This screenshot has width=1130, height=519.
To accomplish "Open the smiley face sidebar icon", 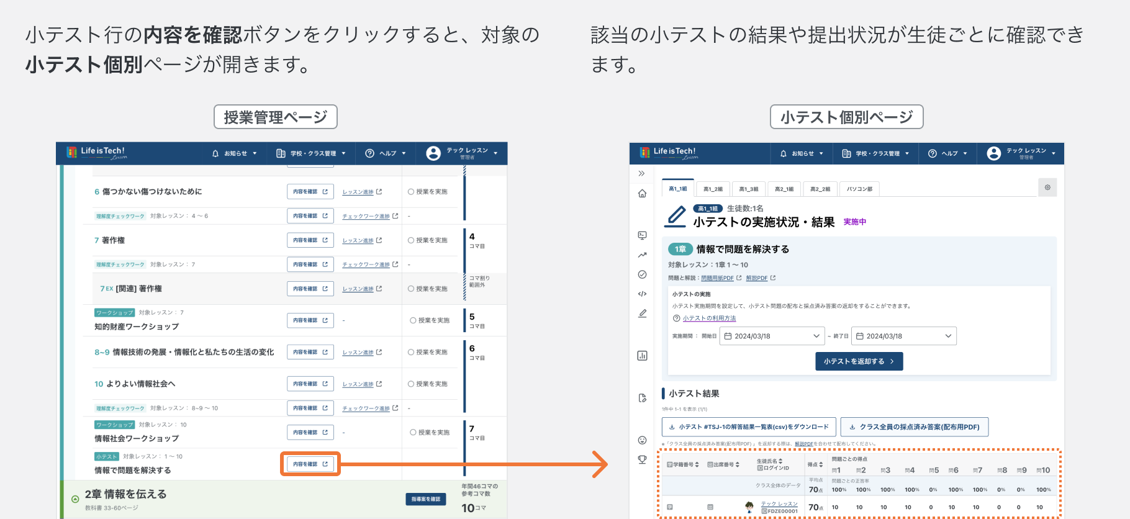I will click(x=642, y=440).
